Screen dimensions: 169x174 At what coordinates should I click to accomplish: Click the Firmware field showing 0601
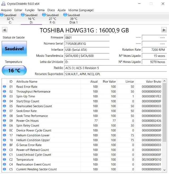87,38
